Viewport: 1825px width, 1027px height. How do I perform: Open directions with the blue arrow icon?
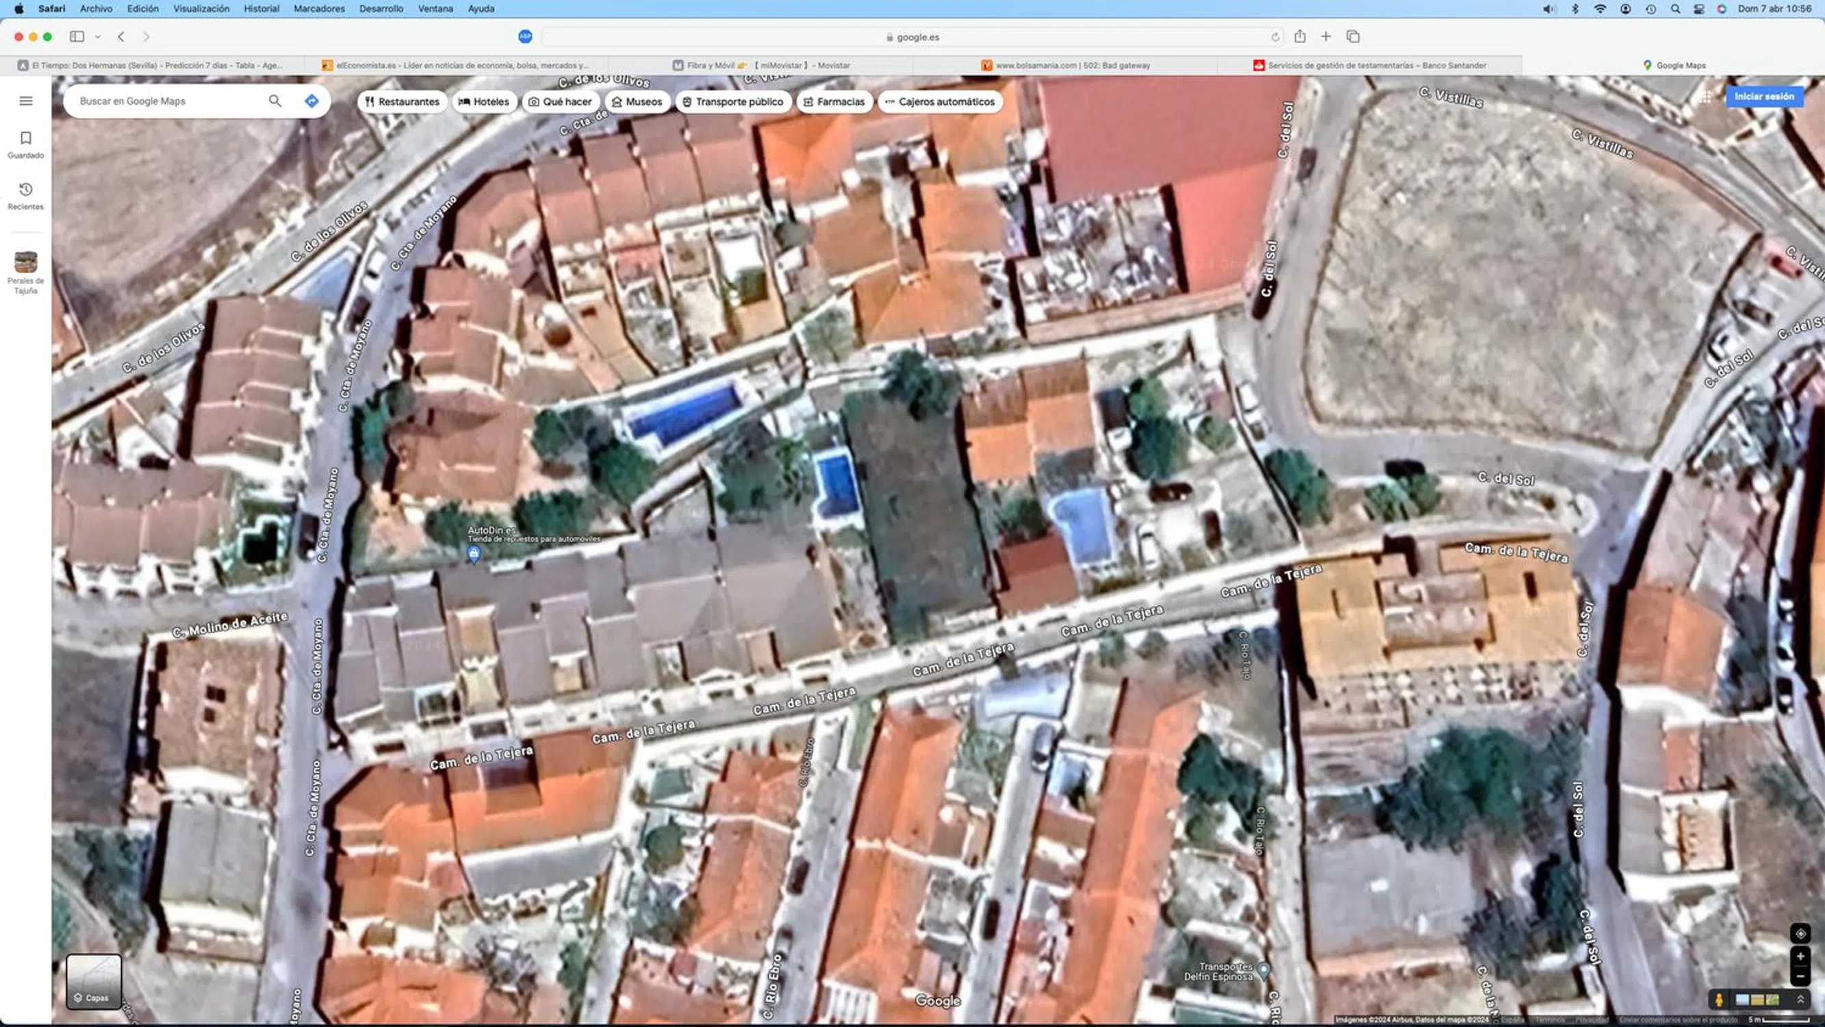click(311, 101)
